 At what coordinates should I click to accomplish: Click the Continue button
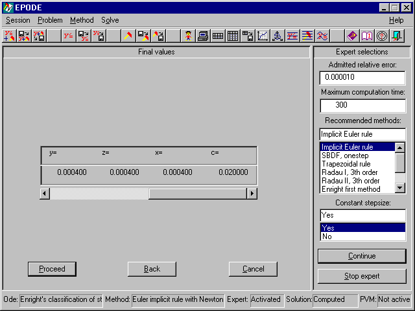coord(362,256)
